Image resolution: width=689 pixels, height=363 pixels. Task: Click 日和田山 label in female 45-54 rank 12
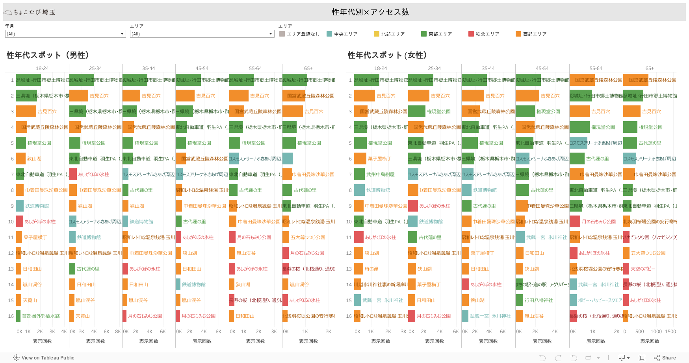535,253
